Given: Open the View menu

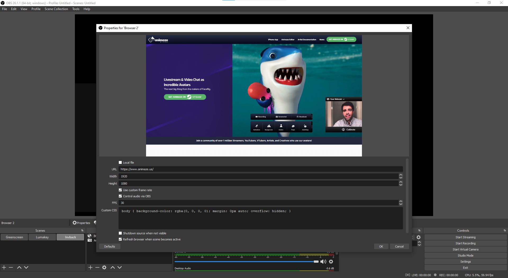Looking at the screenshot, I should coord(24,9).
